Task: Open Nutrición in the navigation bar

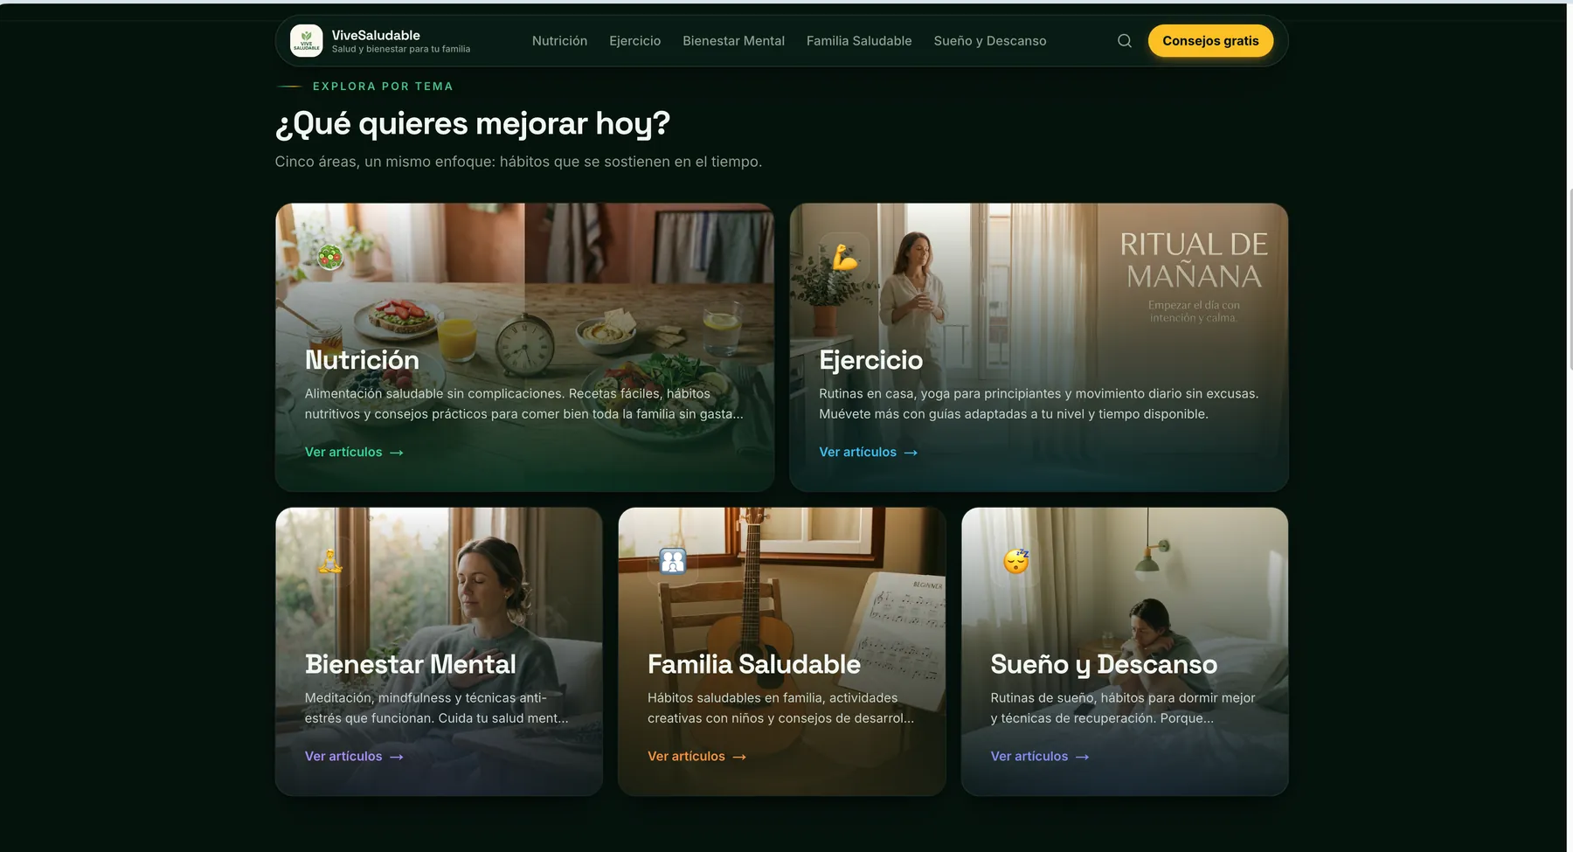Action: tap(559, 41)
